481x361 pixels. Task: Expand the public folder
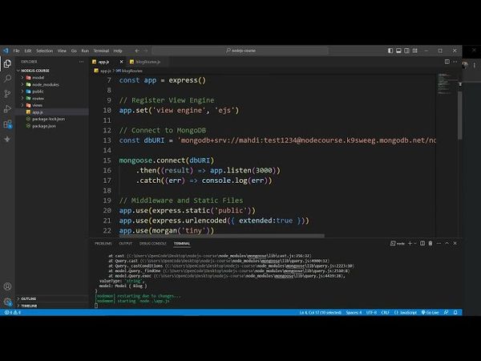click(x=22, y=91)
